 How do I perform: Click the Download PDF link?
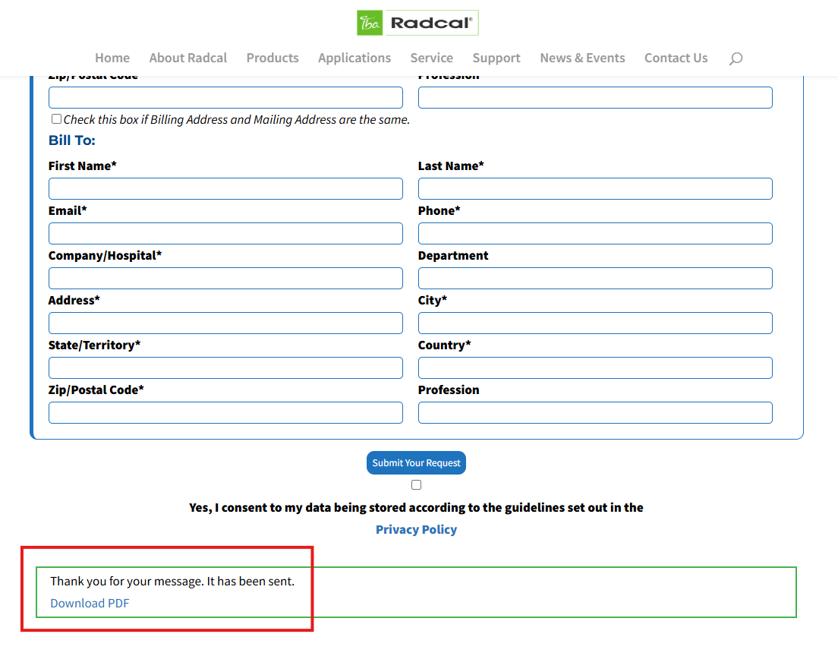90,603
